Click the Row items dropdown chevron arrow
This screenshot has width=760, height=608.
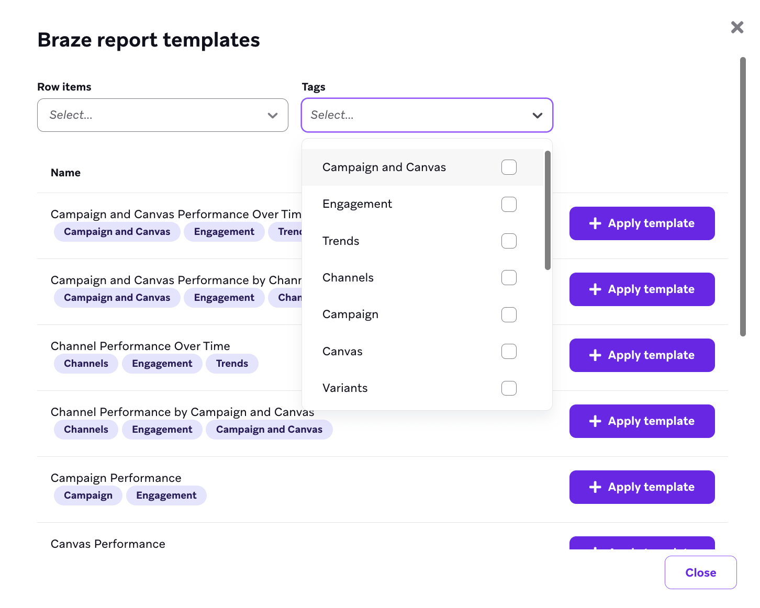click(x=272, y=115)
